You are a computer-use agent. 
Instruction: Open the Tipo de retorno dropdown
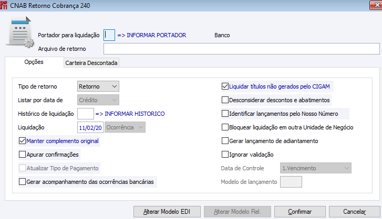pos(98,86)
